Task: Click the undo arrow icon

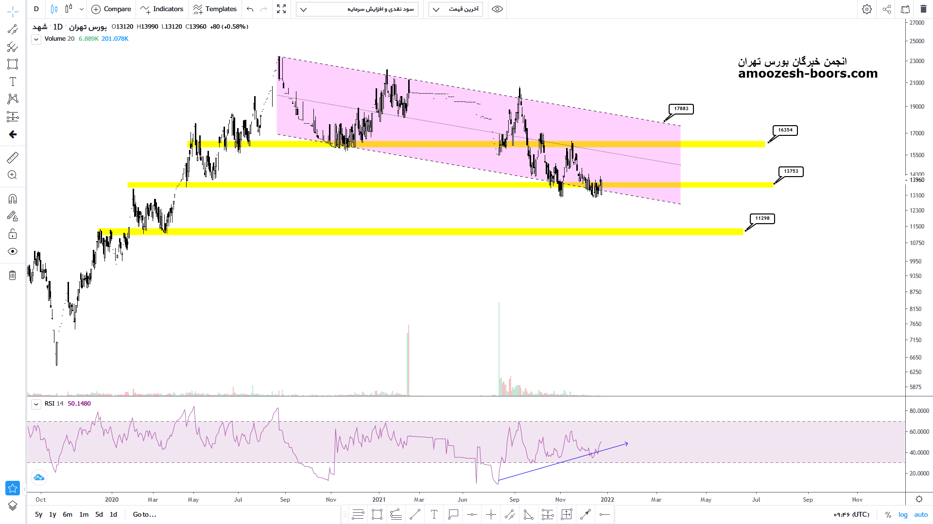Action: click(250, 9)
